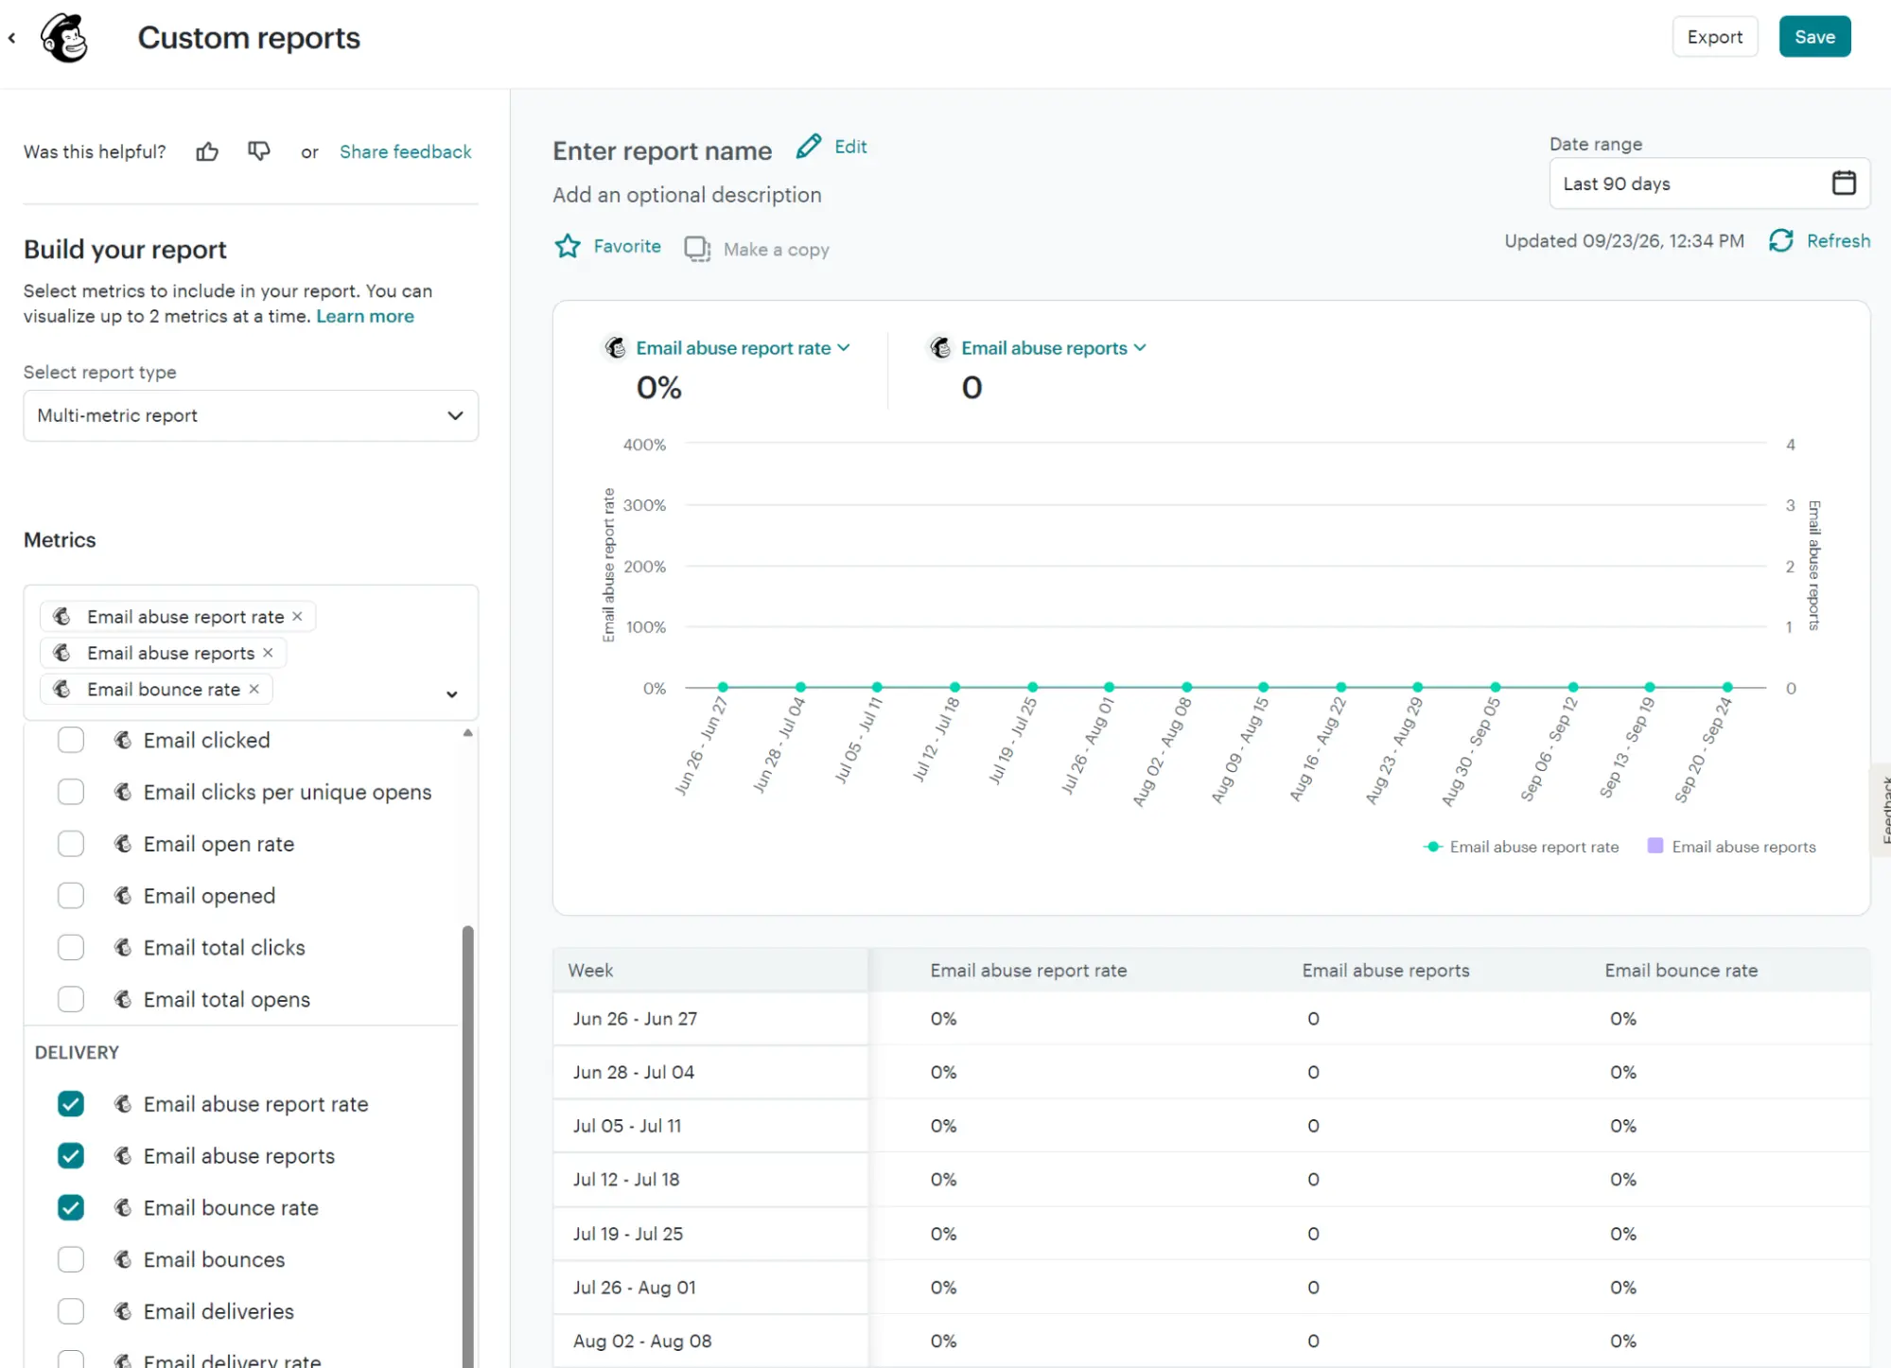The width and height of the screenshot is (1891, 1368).
Task: Click Mailchimp icon next to Email open rate
Action: pos(123,843)
